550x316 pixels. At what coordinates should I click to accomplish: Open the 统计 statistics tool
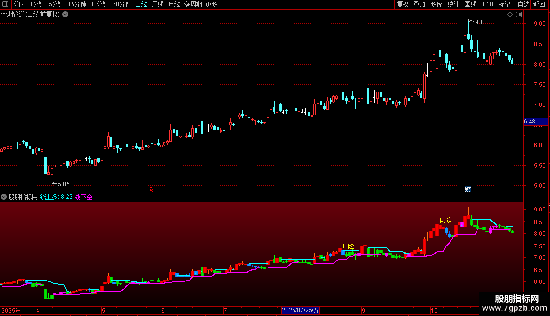(453, 4)
